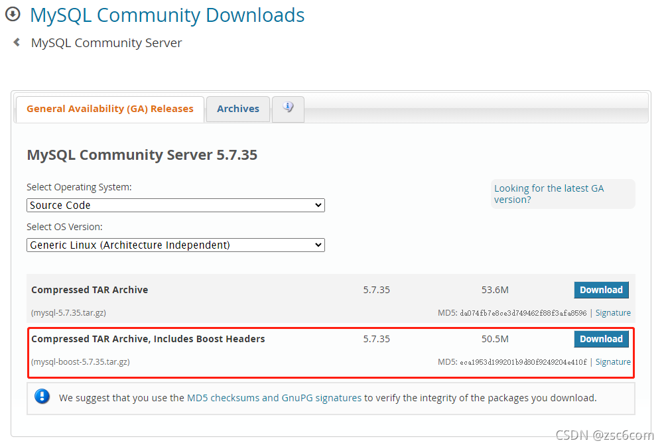Go to MySQL Community Server link
Viewport: 664px width, 447px height.
point(106,42)
